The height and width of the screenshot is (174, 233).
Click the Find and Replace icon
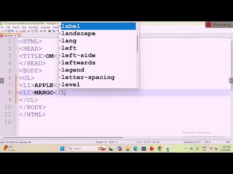point(54,31)
